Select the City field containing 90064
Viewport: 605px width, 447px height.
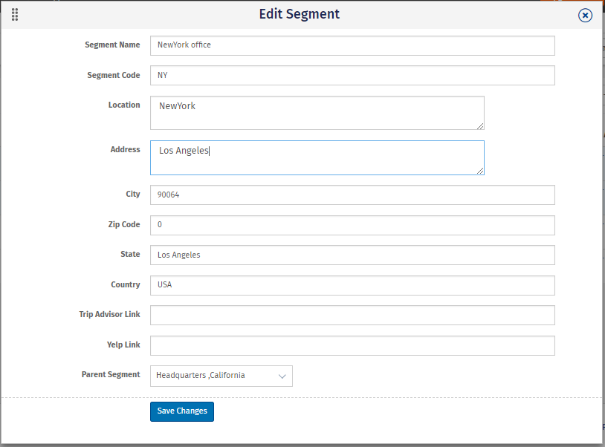click(x=352, y=195)
